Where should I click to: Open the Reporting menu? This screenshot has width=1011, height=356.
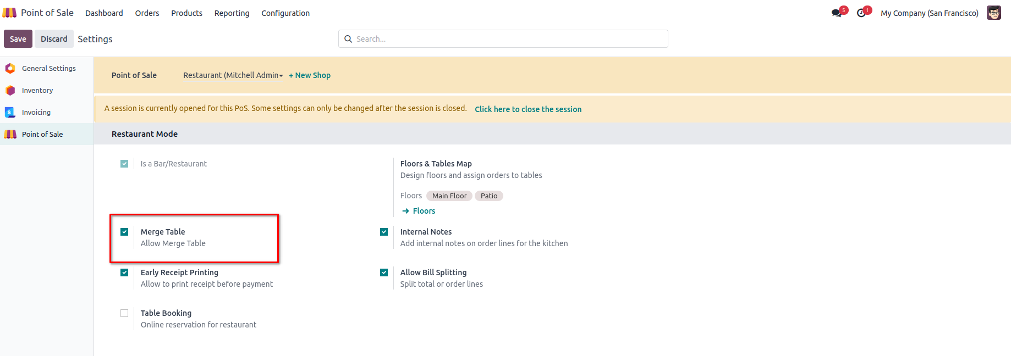coord(232,13)
